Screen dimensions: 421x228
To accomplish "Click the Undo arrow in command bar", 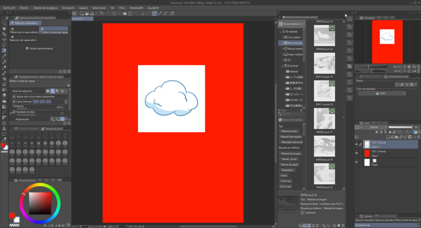I will point(102,14).
